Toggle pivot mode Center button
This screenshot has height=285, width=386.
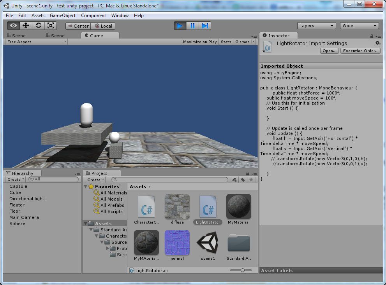(x=78, y=26)
